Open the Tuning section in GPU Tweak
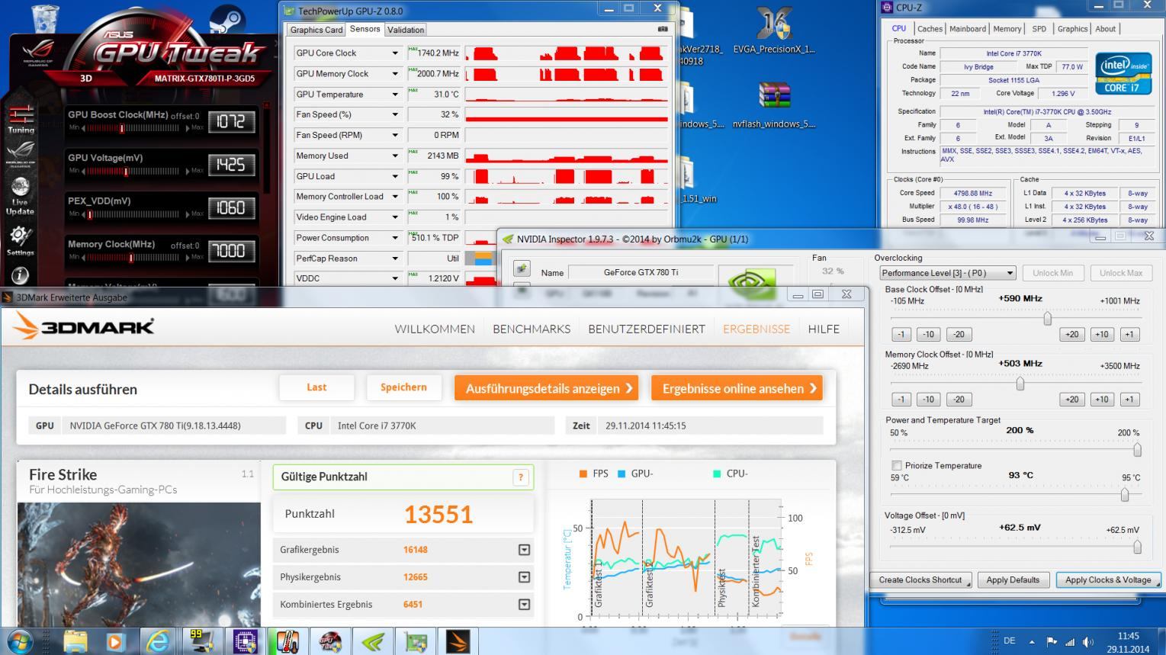This screenshot has height=655, width=1166. (21, 119)
